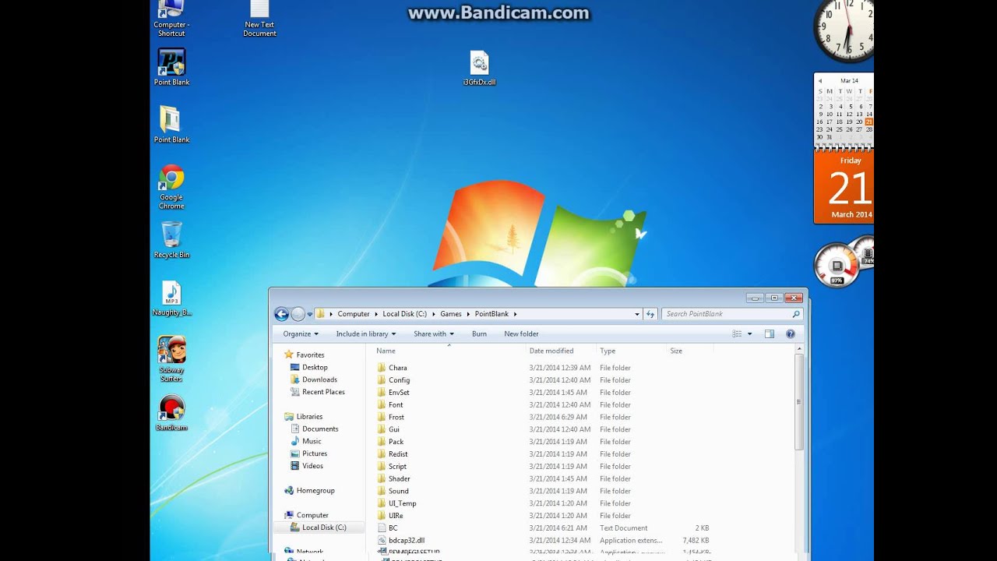This screenshot has width=997, height=561.
Task: Click the CPU meter gadget
Action: pyautogui.click(x=837, y=266)
